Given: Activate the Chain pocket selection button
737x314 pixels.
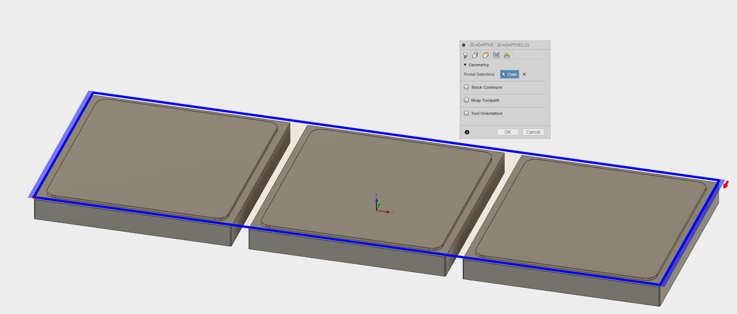Looking at the screenshot, I should coord(509,74).
